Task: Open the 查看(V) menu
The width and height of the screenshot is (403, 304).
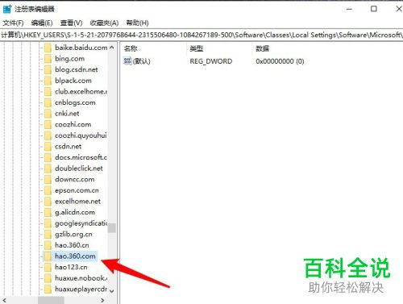Action: [71, 23]
